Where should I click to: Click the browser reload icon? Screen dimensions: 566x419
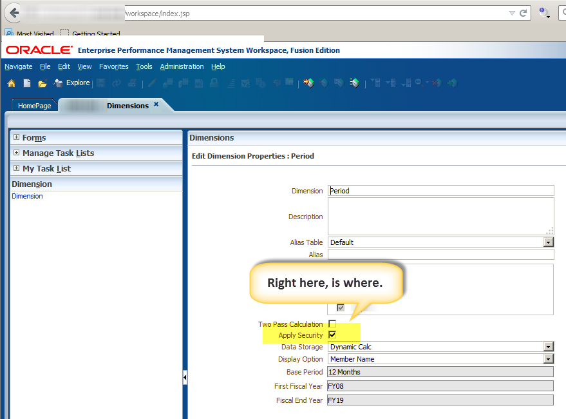pyautogui.click(x=523, y=14)
